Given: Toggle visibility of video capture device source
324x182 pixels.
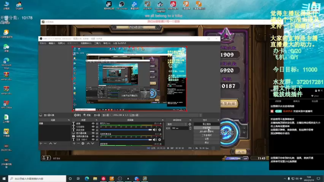Looking at the screenshot, I should click(x=93, y=136).
